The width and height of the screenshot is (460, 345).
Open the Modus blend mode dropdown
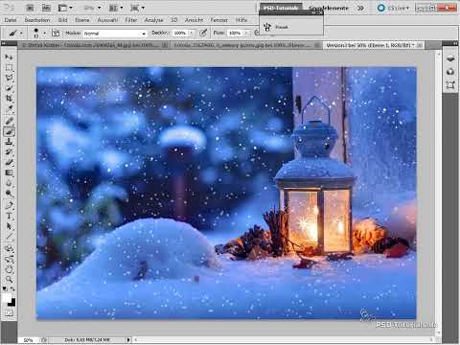click(x=115, y=34)
